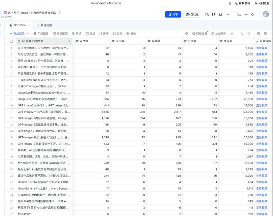The image size is (273, 216).
Task: Click row number 5
Action: (11, 73)
